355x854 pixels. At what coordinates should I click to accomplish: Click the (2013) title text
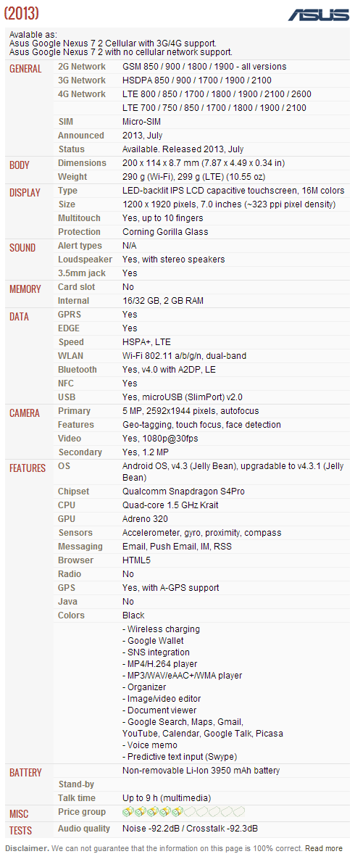[x=21, y=12]
